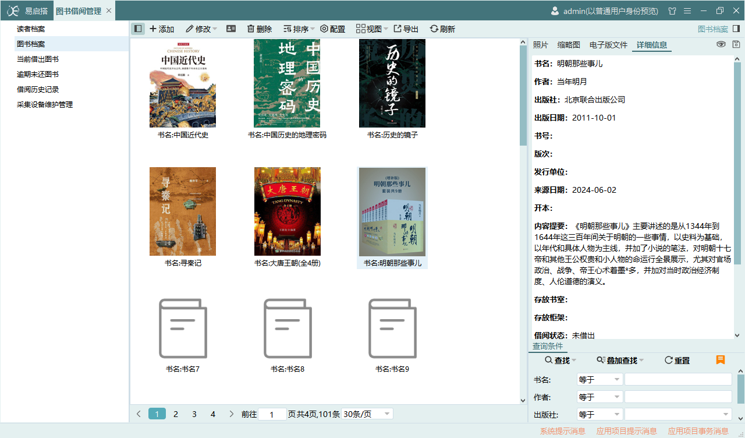Click the 重置 (reset) button
The width and height of the screenshot is (745, 438).
coord(677,361)
